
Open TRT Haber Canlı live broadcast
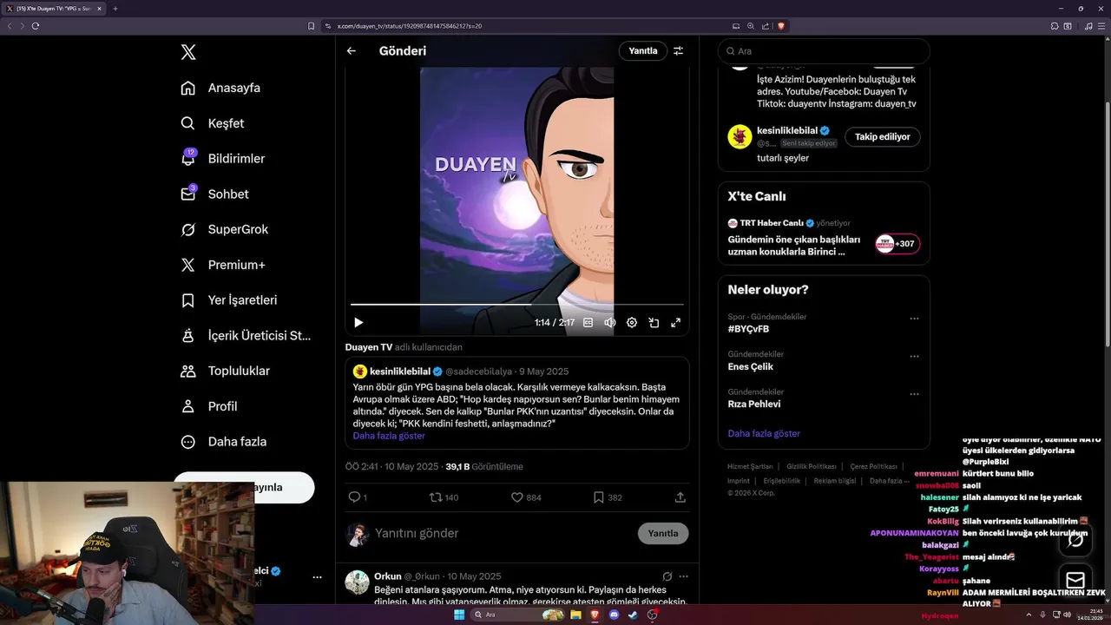click(824, 238)
